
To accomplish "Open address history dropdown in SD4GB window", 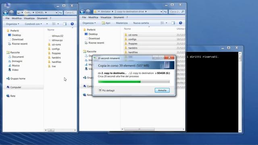I will (x=56, y=12).
